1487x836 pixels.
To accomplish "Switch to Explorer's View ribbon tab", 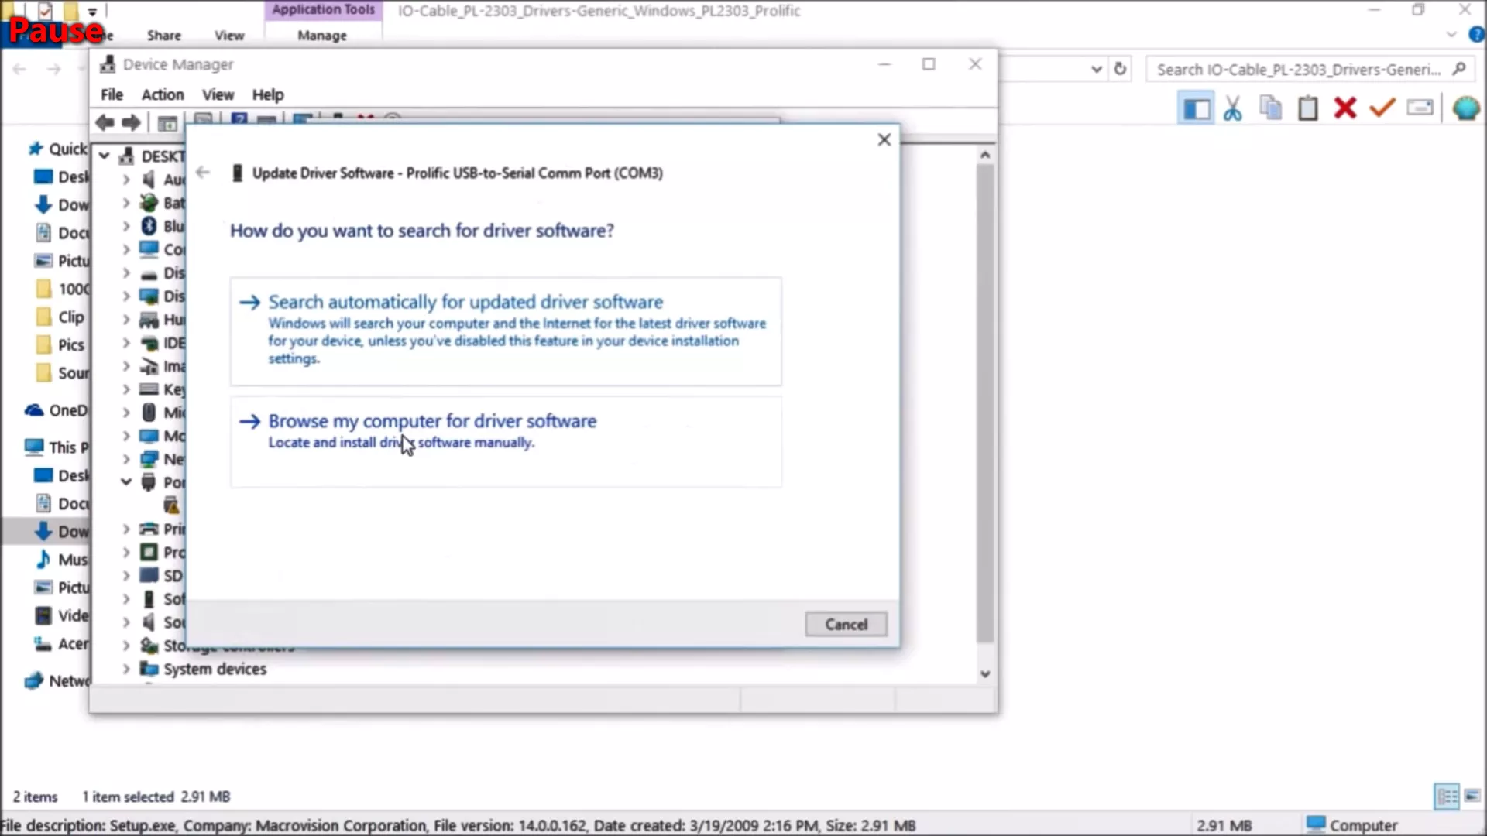I will (229, 36).
